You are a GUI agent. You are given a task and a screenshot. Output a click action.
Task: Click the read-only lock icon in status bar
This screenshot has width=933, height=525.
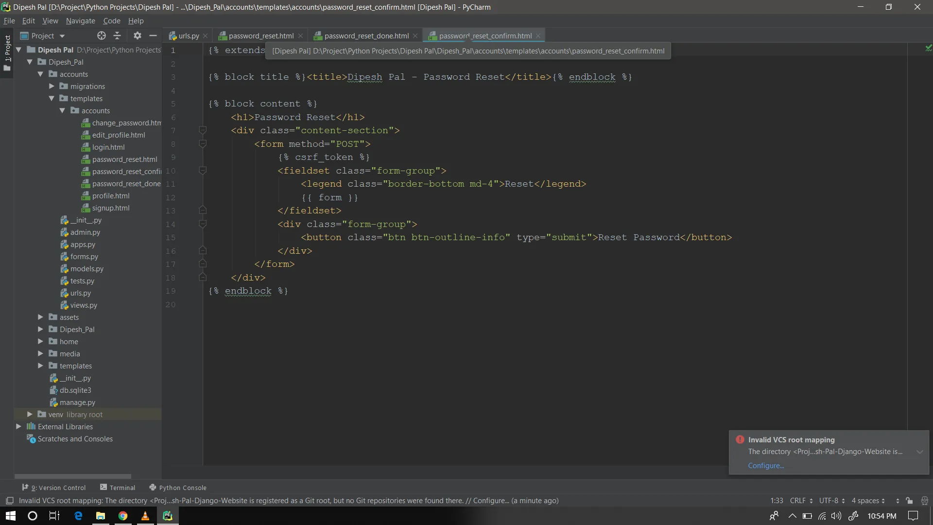pos(909,501)
